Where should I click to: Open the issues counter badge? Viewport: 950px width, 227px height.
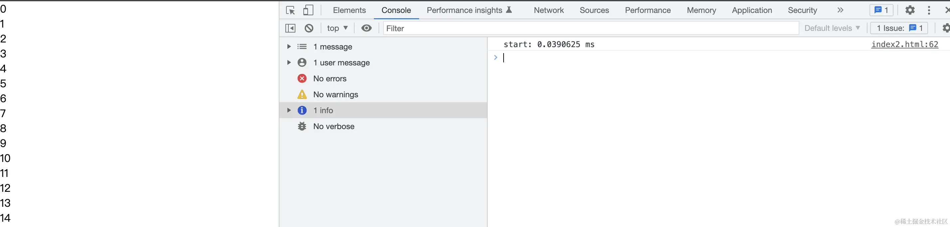(x=881, y=10)
